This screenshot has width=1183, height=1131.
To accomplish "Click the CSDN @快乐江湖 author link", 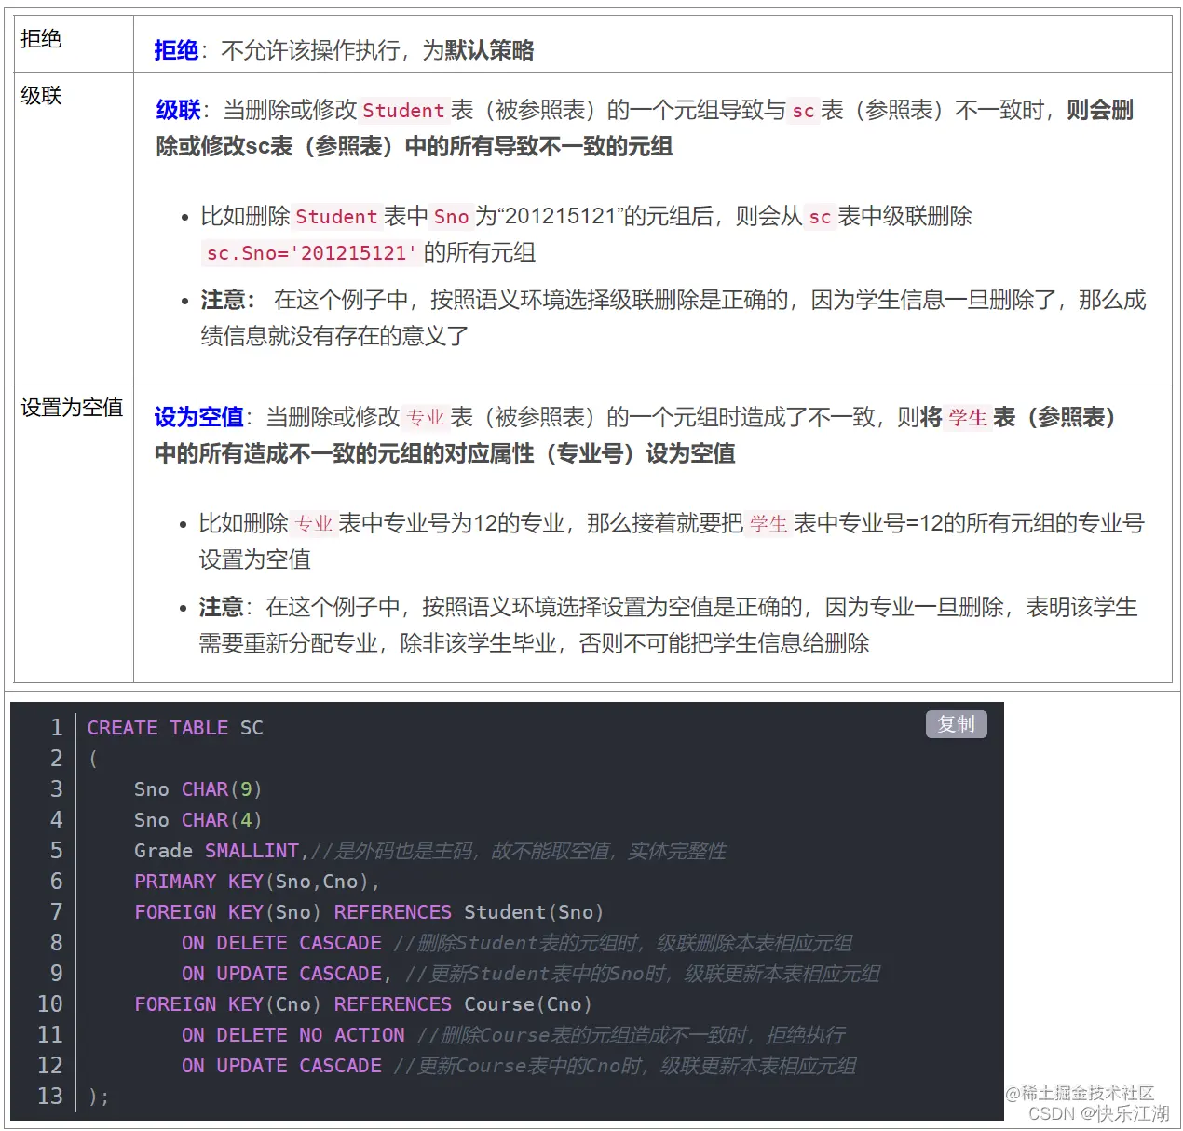I will 1100,1113.
